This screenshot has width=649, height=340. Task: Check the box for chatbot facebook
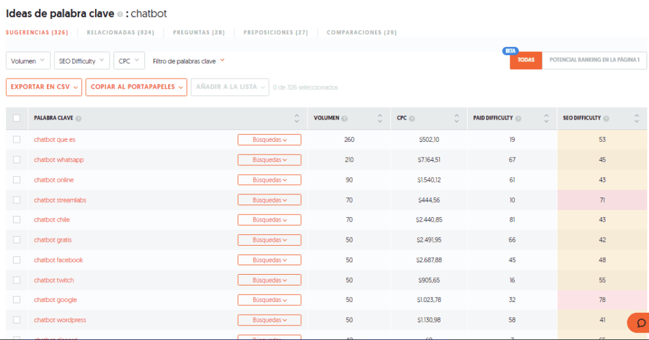pos(16,260)
